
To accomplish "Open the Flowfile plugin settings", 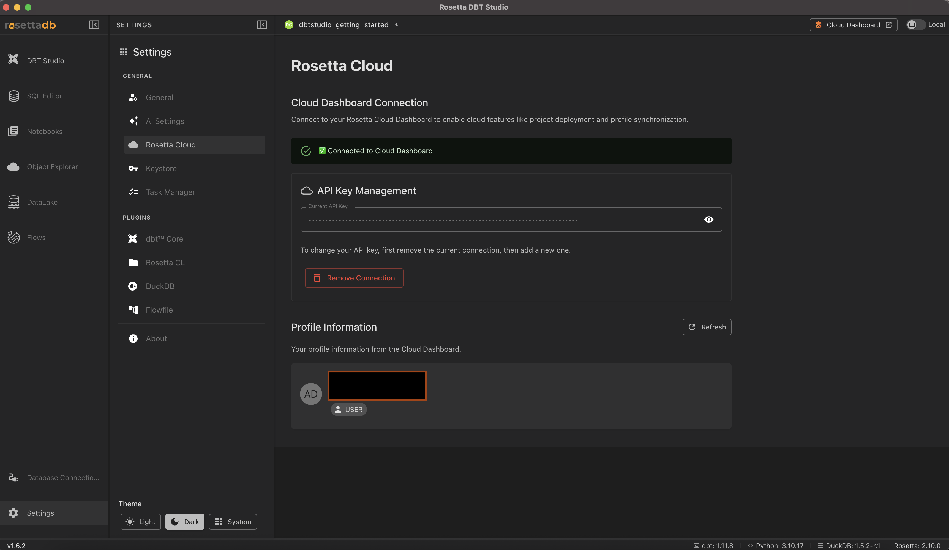I will click(194, 310).
